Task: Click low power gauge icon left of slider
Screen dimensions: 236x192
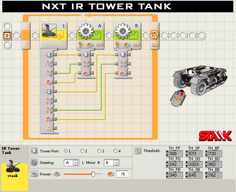Action: click(x=57, y=174)
